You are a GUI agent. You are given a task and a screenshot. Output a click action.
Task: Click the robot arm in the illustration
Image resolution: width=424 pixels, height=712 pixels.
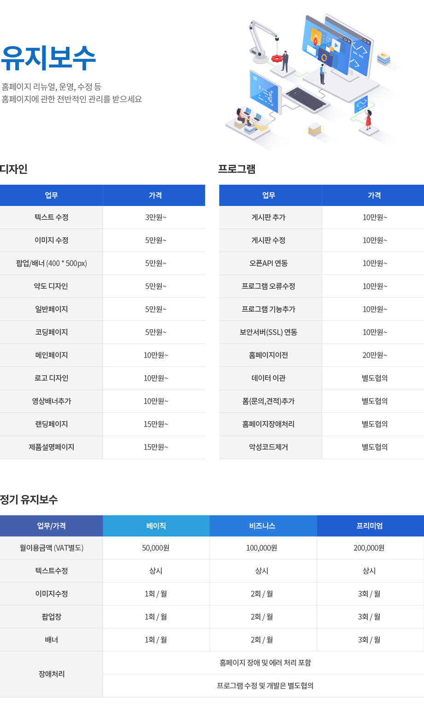tap(261, 39)
